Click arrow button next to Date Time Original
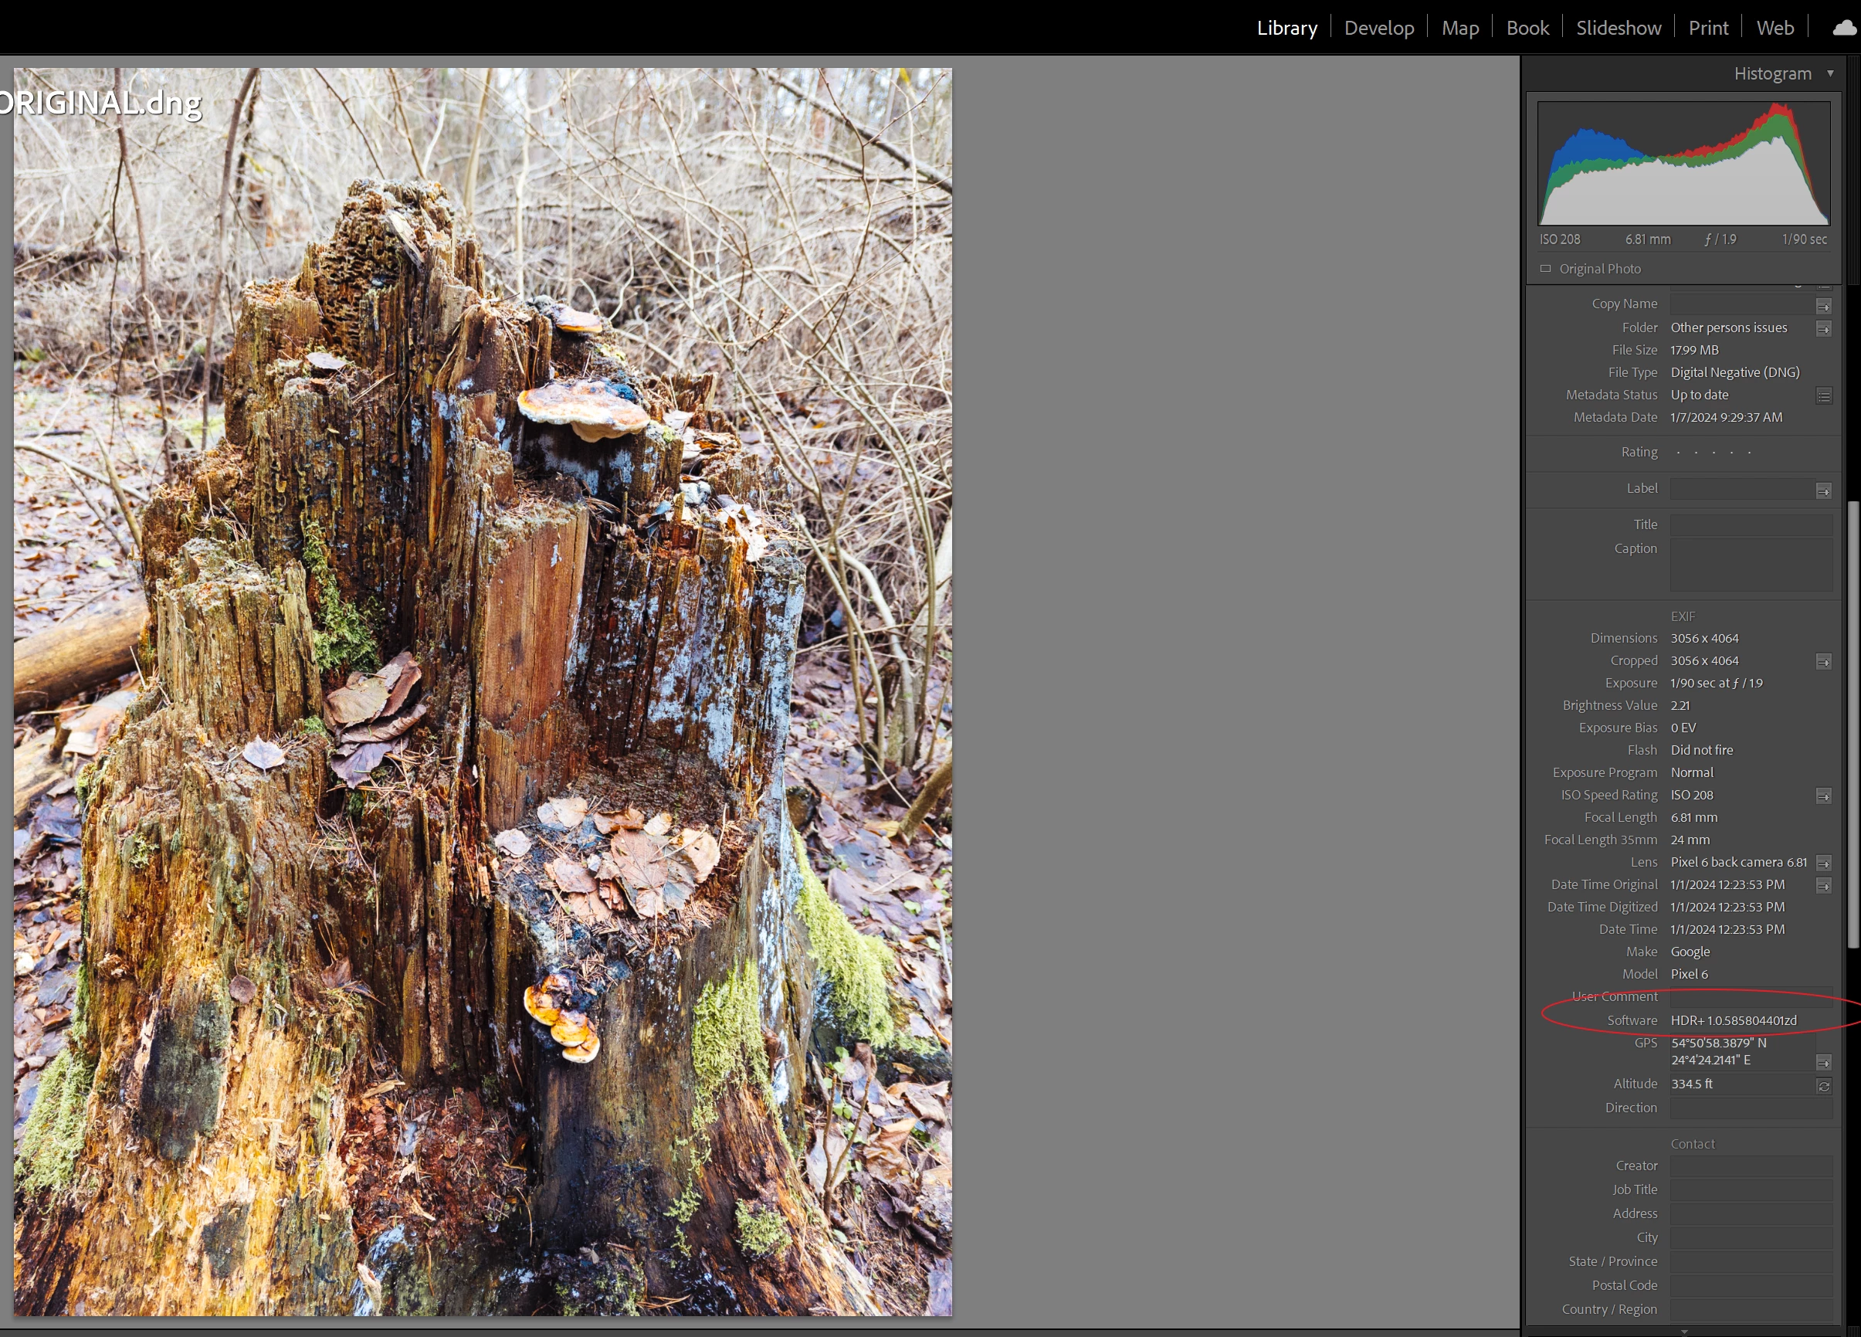Image resolution: width=1861 pixels, height=1337 pixels. click(1823, 886)
